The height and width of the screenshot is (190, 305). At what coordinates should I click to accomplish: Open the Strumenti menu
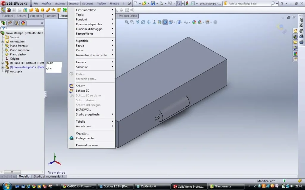coord(88,4)
